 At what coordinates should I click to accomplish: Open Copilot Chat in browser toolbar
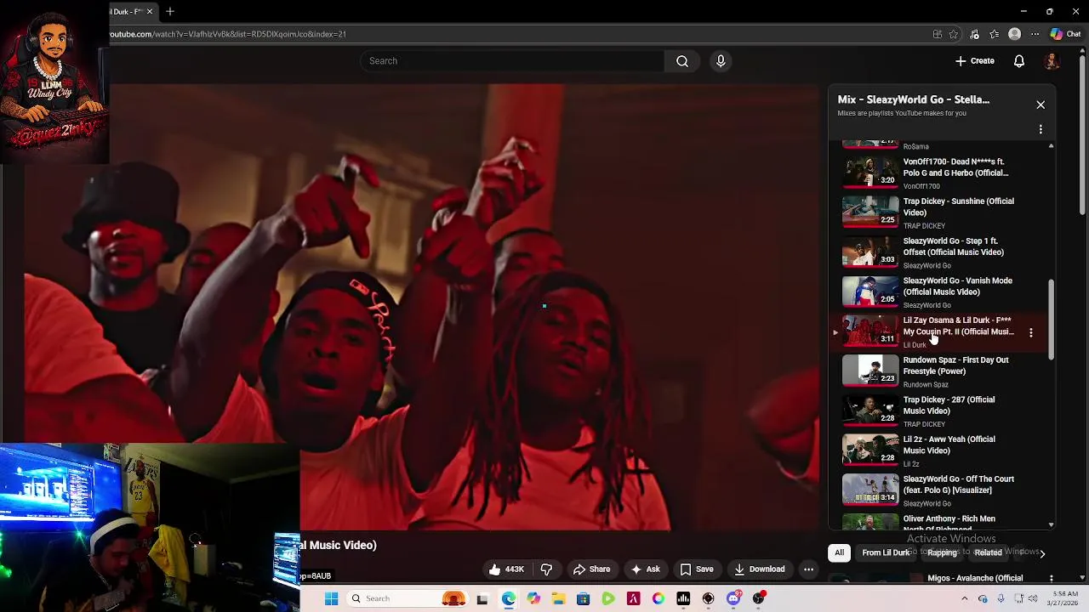[x=1065, y=34]
